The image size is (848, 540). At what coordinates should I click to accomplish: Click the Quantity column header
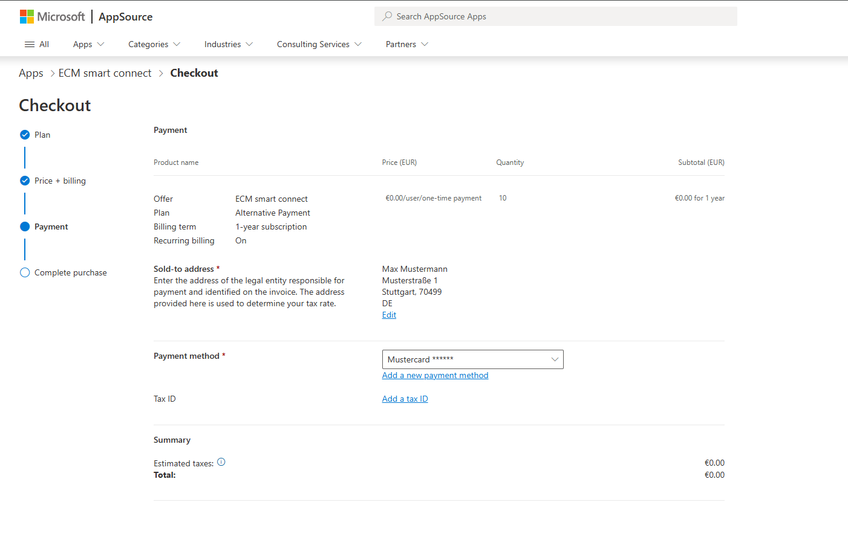(510, 162)
